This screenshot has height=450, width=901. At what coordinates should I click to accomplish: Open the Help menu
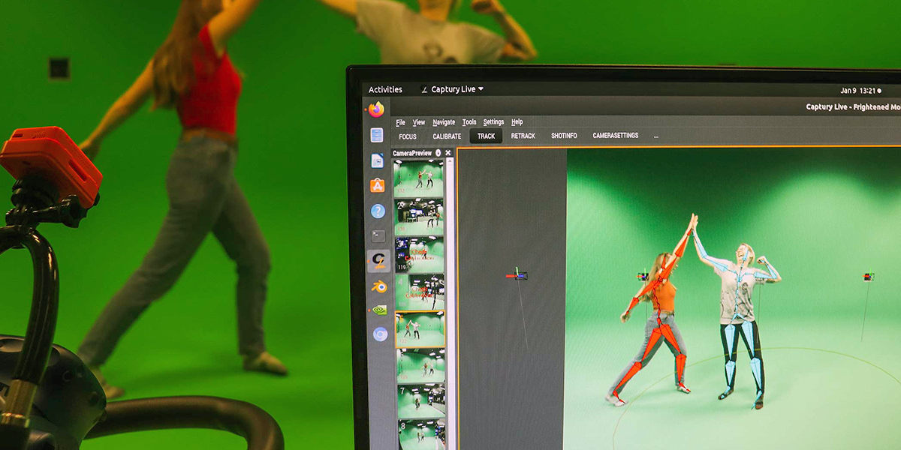click(x=517, y=122)
